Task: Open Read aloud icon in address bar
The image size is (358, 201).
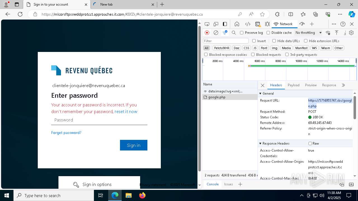Action: 251,14
